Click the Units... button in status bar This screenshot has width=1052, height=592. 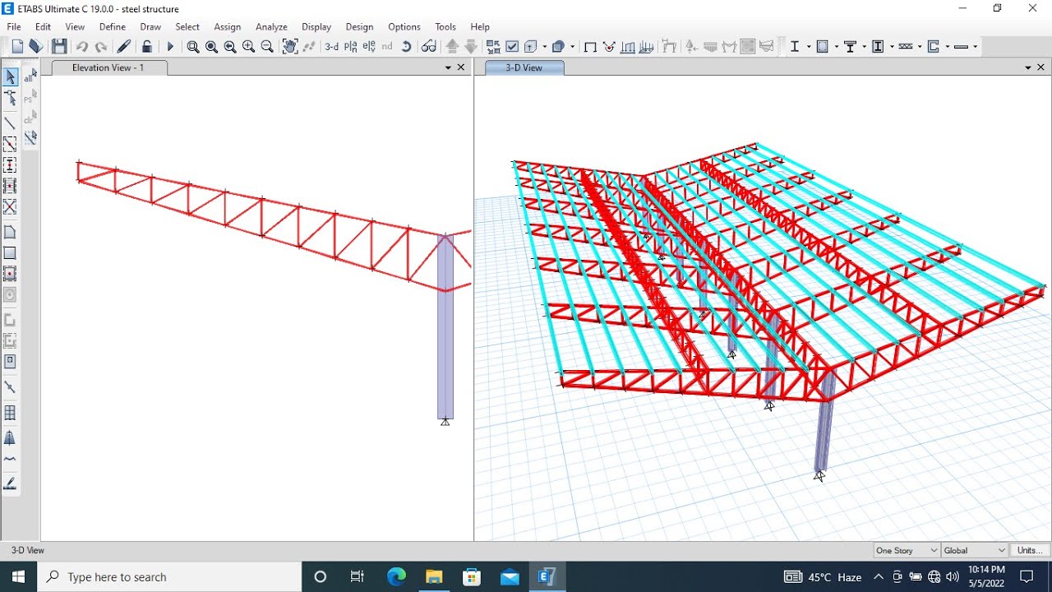1030,550
